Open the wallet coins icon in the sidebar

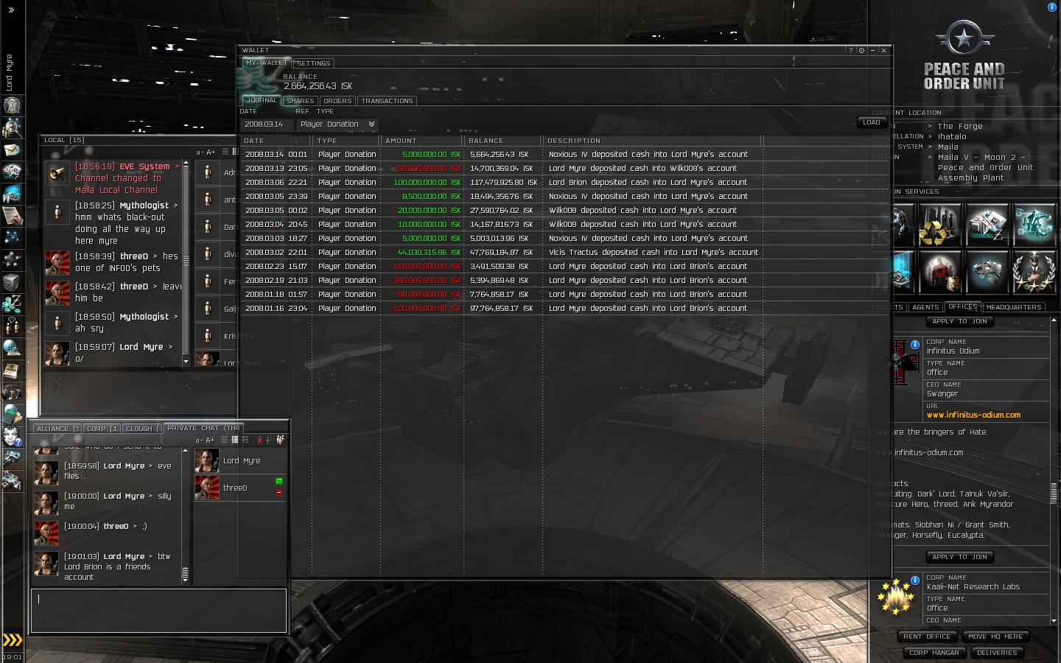(x=12, y=304)
